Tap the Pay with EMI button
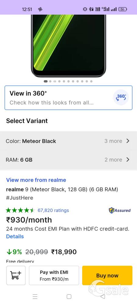This screenshot has width=137, height=305. click(x=54, y=275)
